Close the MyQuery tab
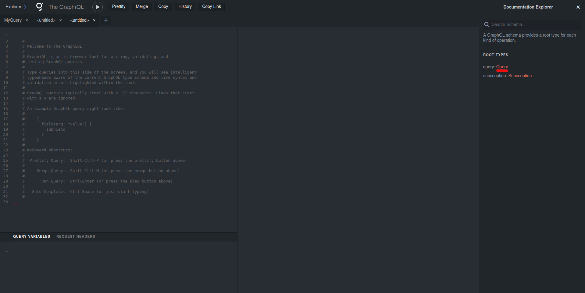The height and width of the screenshot is (293, 585). coord(27,20)
